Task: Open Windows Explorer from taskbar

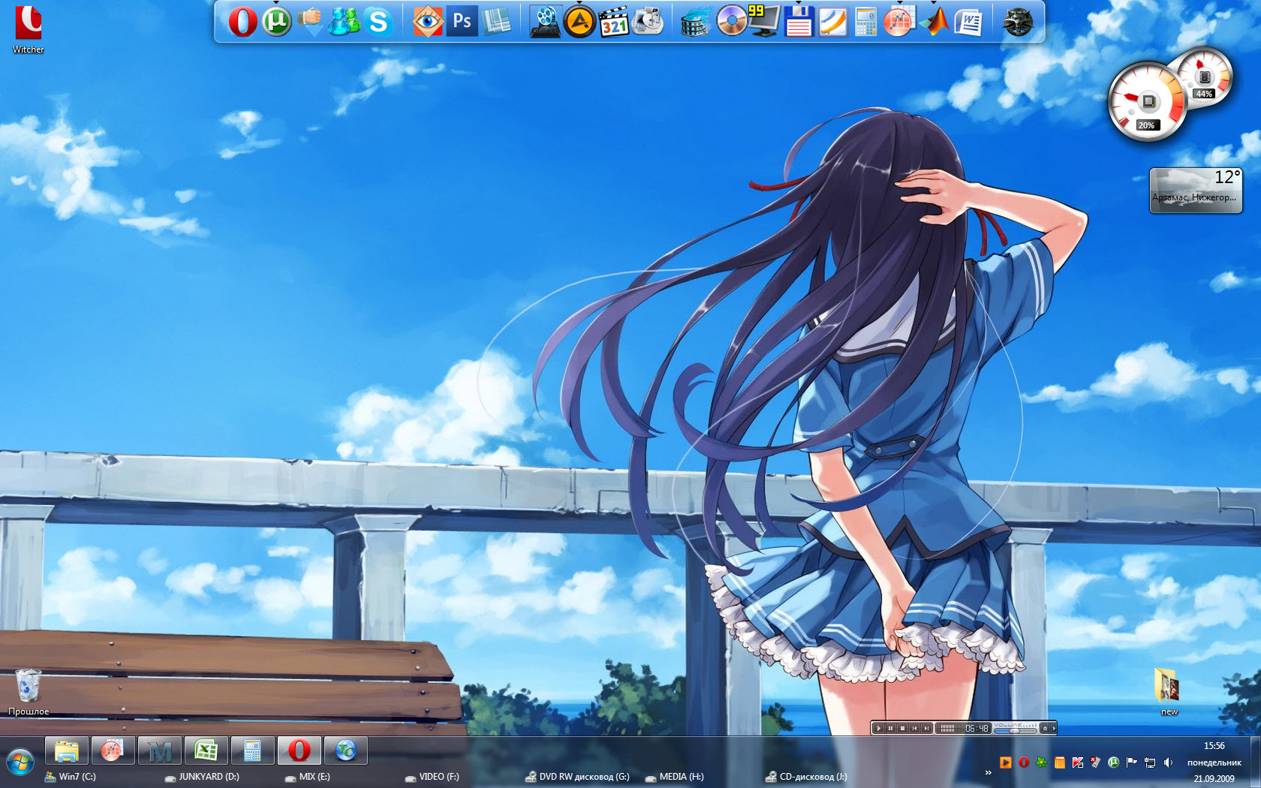Action: 68,750
